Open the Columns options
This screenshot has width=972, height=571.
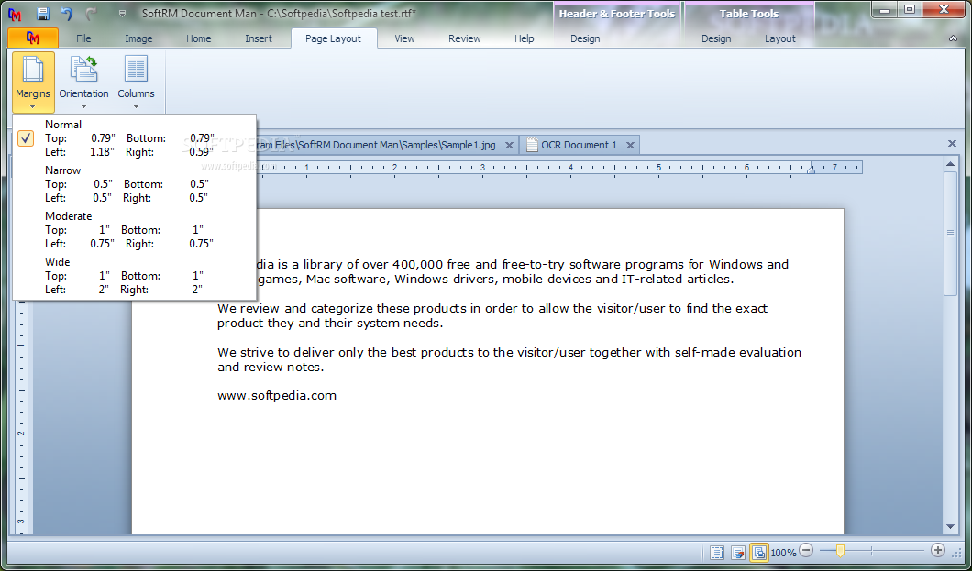[136, 82]
